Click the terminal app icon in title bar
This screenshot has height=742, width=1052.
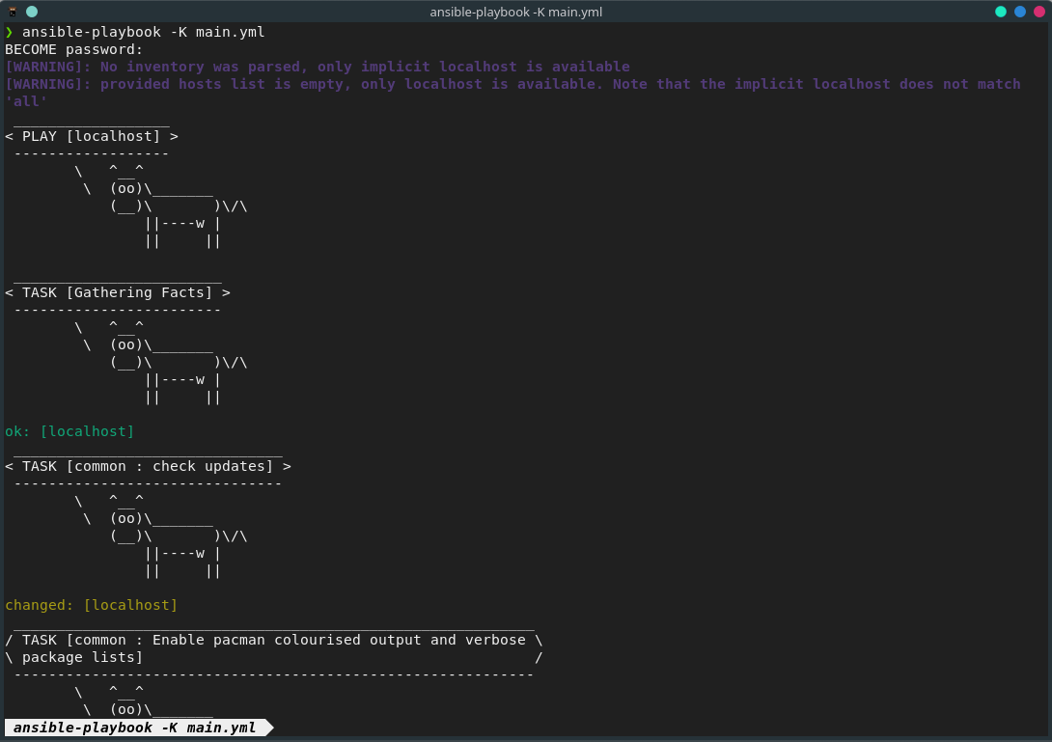point(13,12)
